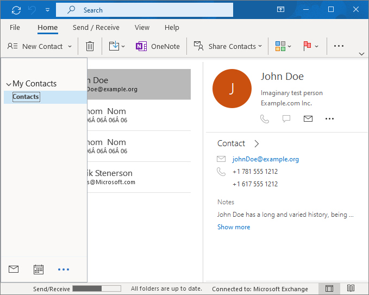The image size is (369, 295).
Task: Click the OneNote button
Action: tap(158, 46)
